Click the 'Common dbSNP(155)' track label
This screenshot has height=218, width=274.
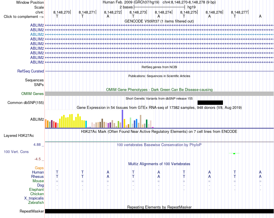[x=26, y=103]
